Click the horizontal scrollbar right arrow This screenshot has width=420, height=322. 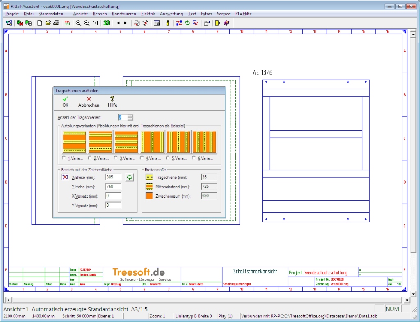[406, 300]
